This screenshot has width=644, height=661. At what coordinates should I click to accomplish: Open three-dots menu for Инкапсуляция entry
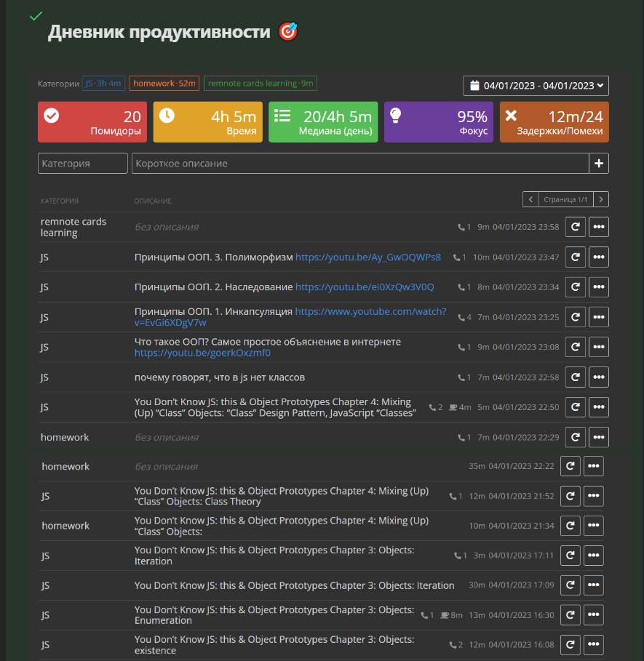pyautogui.click(x=599, y=317)
